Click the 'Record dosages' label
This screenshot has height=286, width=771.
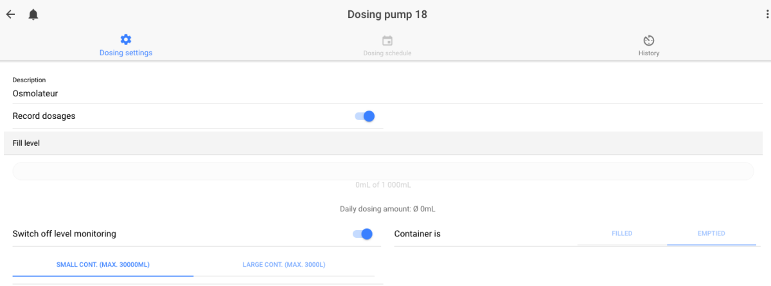click(x=44, y=116)
